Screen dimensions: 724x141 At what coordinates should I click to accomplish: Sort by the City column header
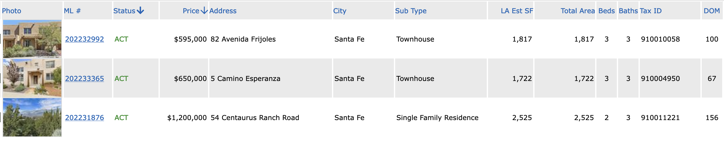pos(340,11)
